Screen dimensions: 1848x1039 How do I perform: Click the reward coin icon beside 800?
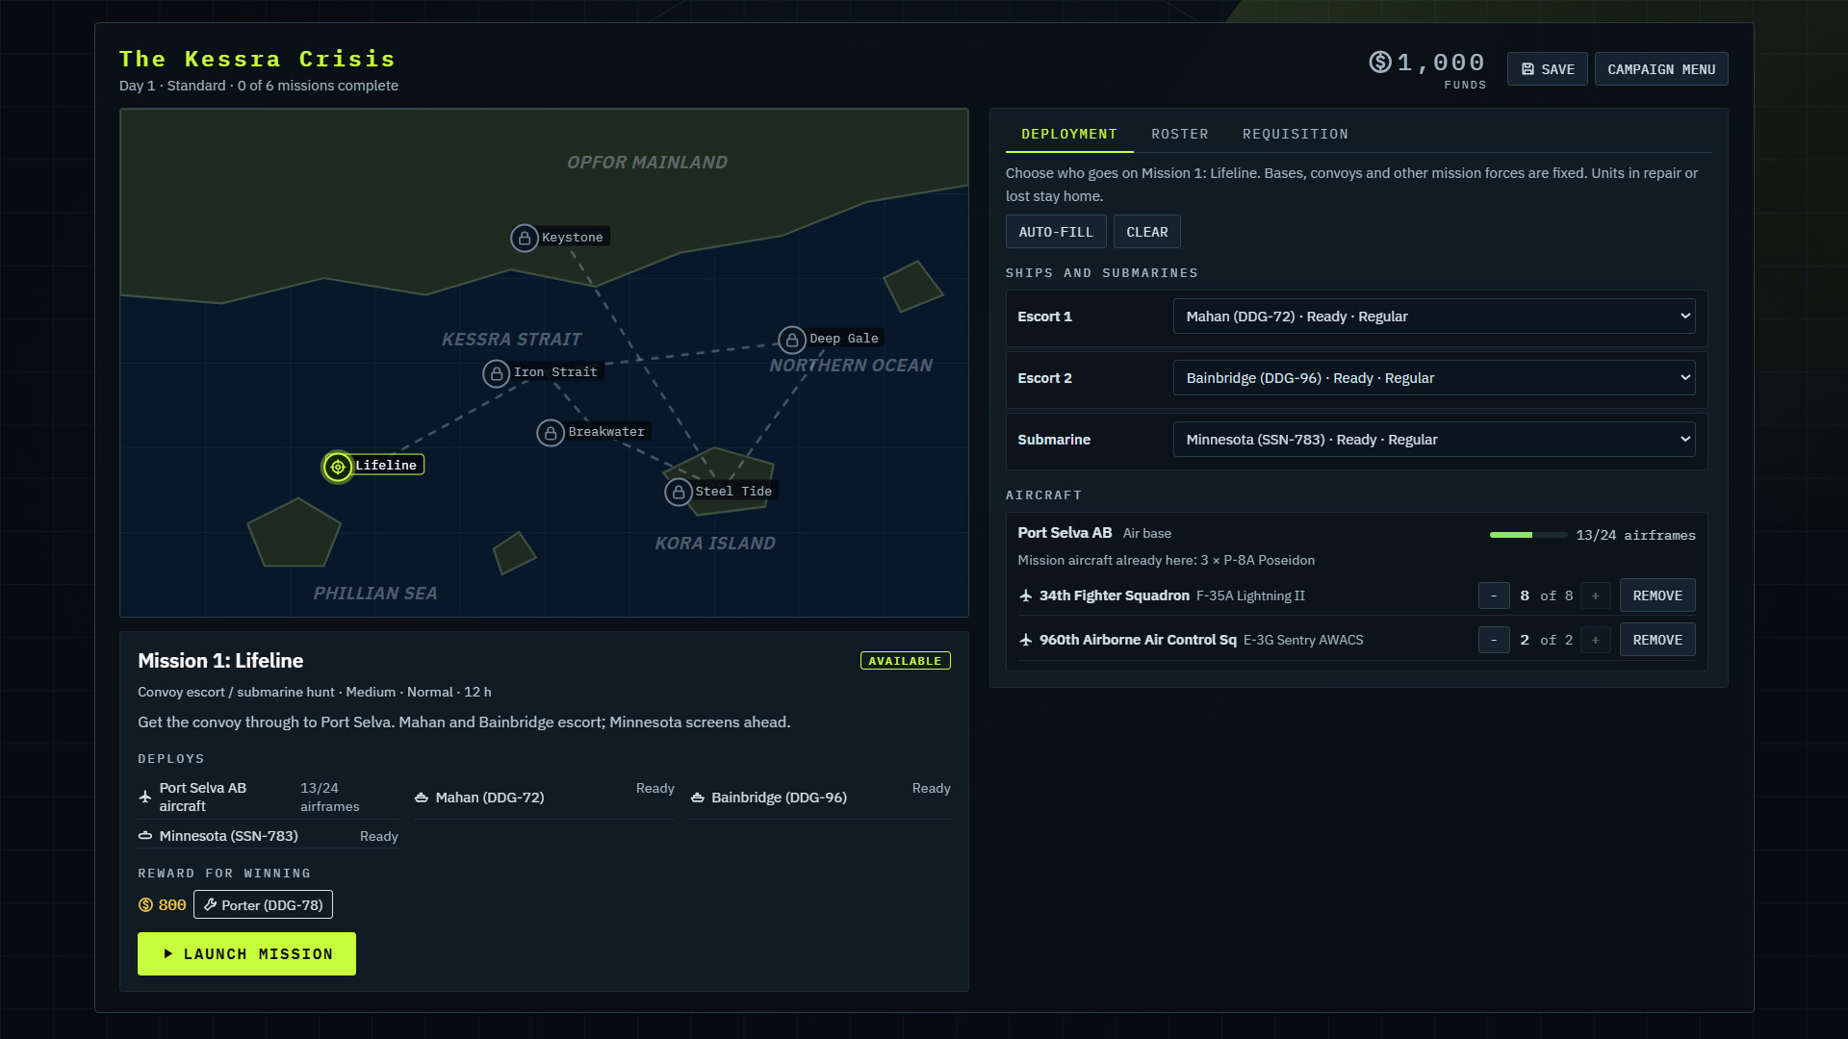coord(146,905)
